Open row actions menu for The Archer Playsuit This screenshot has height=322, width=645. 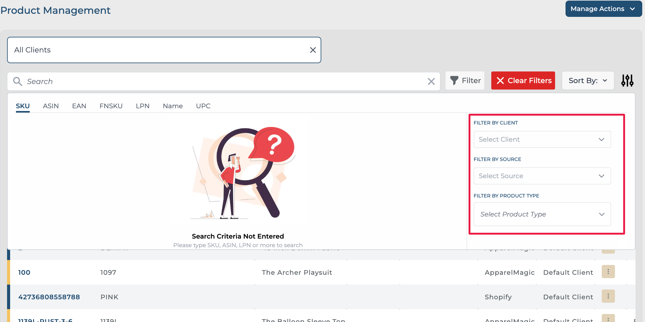pos(608,272)
